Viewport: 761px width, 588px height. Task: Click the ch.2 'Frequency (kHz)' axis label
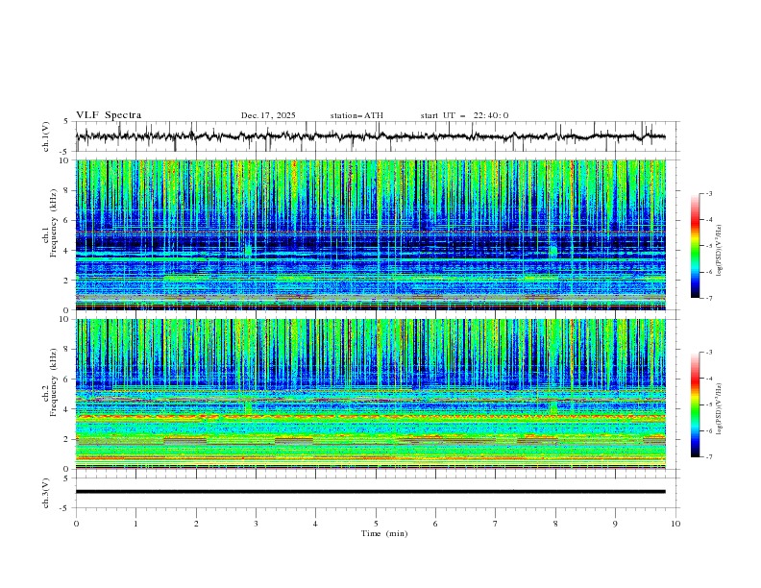click(x=53, y=382)
